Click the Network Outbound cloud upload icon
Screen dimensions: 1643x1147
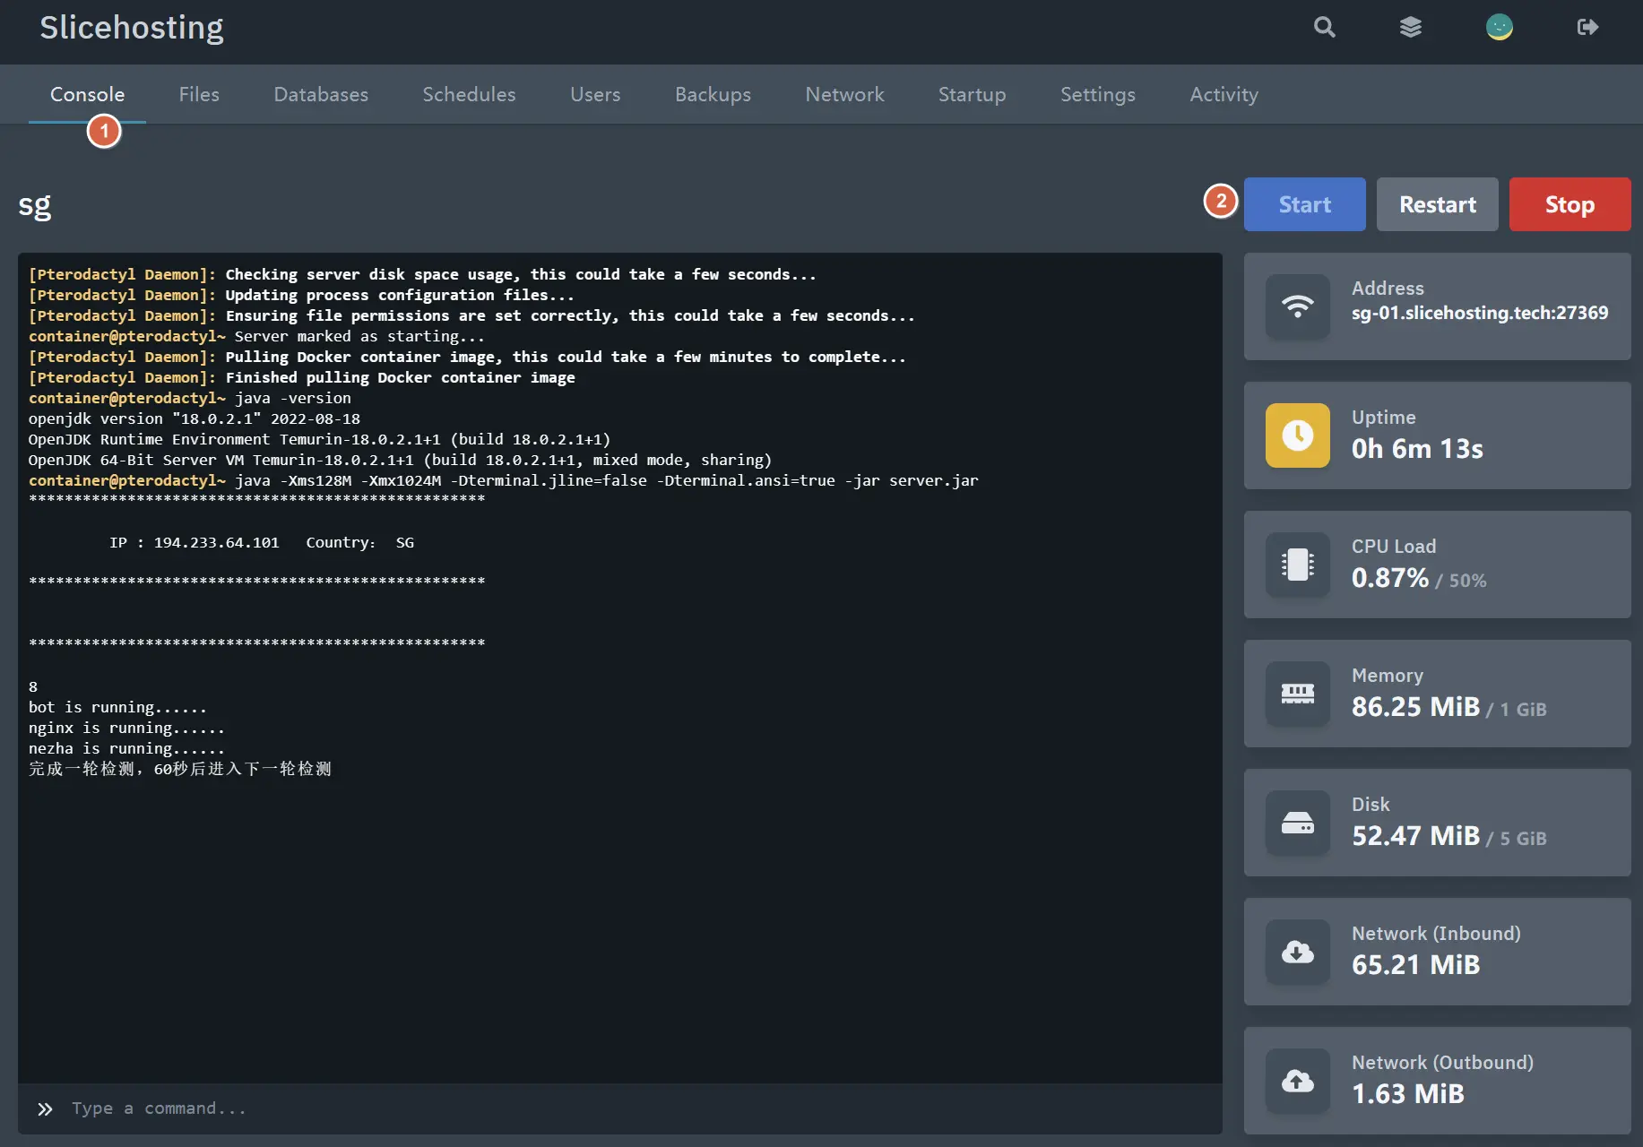pos(1297,1081)
